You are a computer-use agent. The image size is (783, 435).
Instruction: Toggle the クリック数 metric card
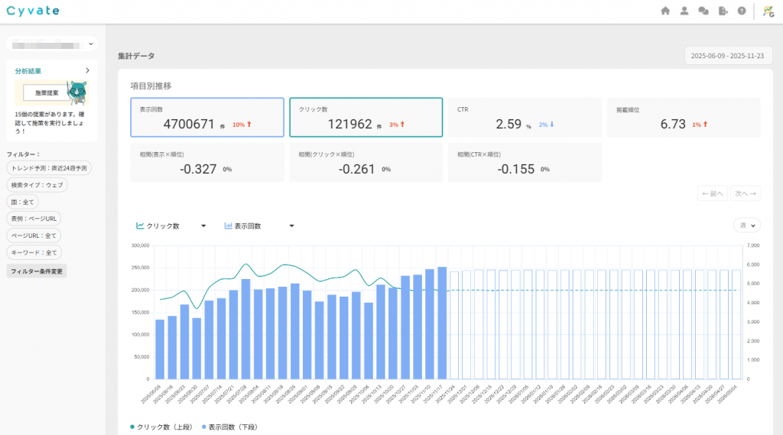click(366, 117)
